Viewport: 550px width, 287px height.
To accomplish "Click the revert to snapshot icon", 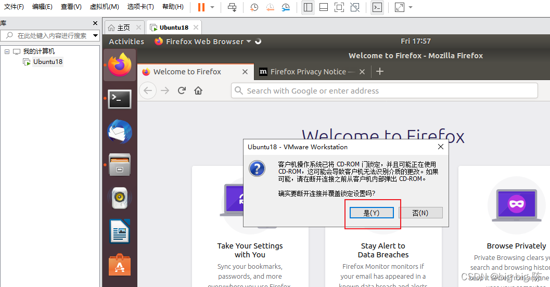I will pyautogui.click(x=270, y=7).
